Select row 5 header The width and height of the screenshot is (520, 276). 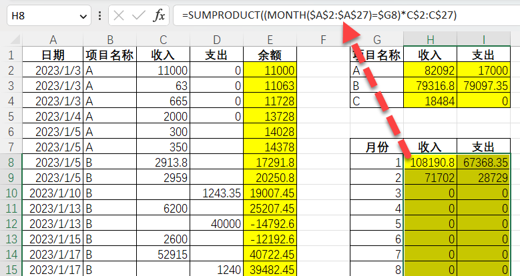11,116
